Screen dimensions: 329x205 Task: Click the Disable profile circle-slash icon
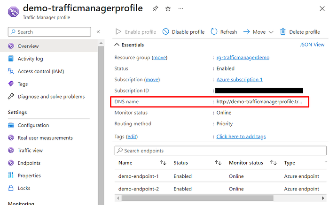(166, 31)
